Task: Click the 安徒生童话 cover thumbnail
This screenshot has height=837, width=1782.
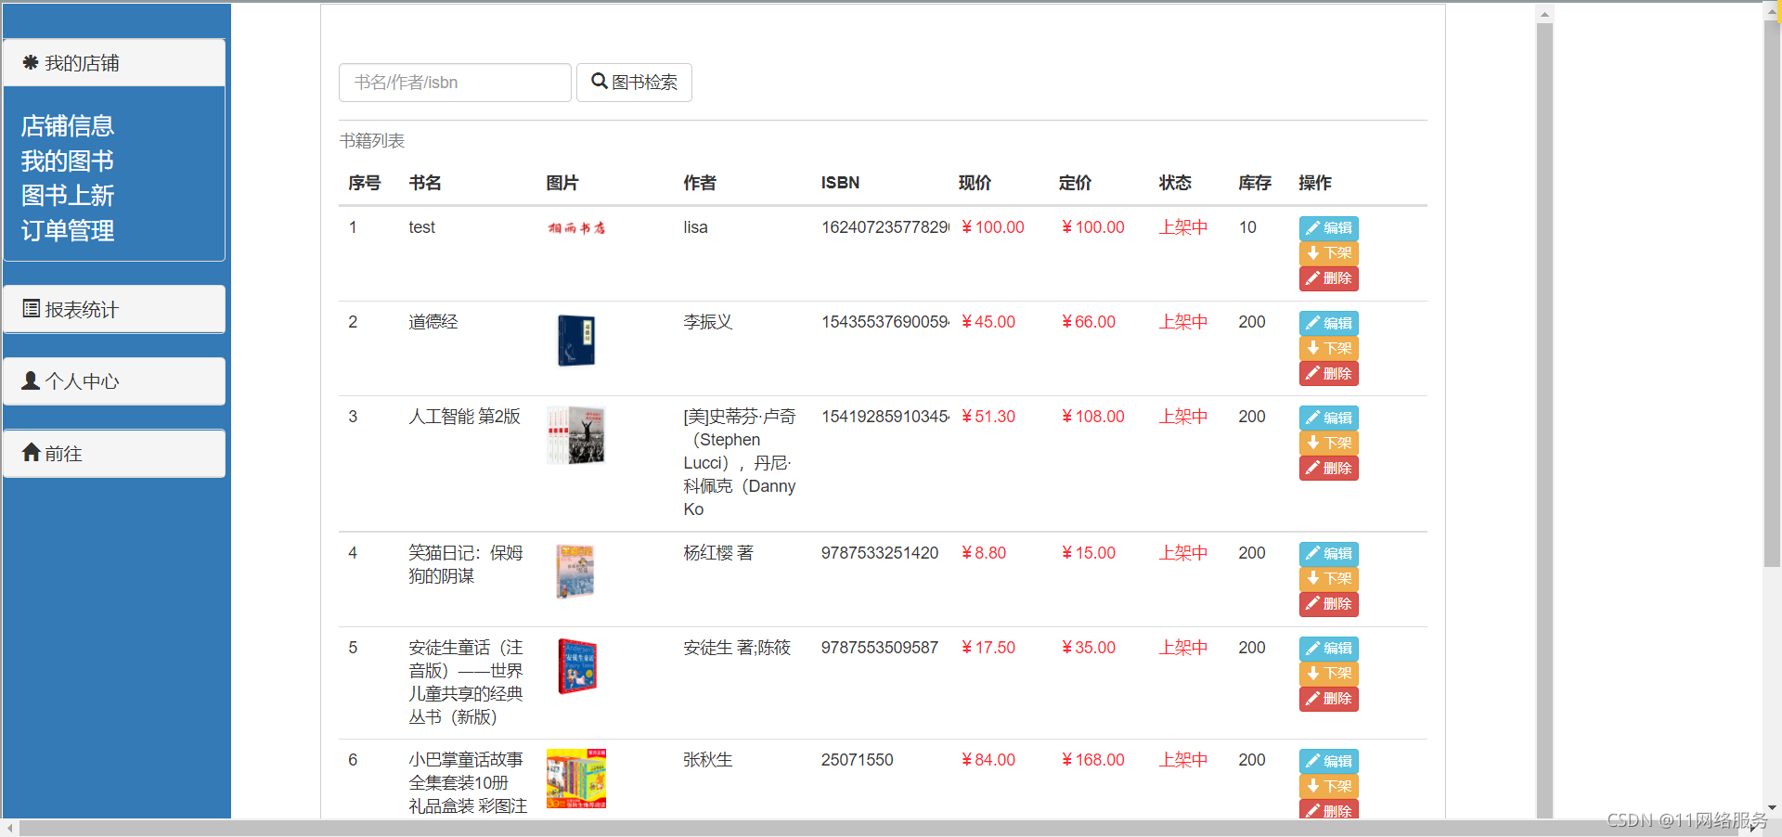Action: 576,666
